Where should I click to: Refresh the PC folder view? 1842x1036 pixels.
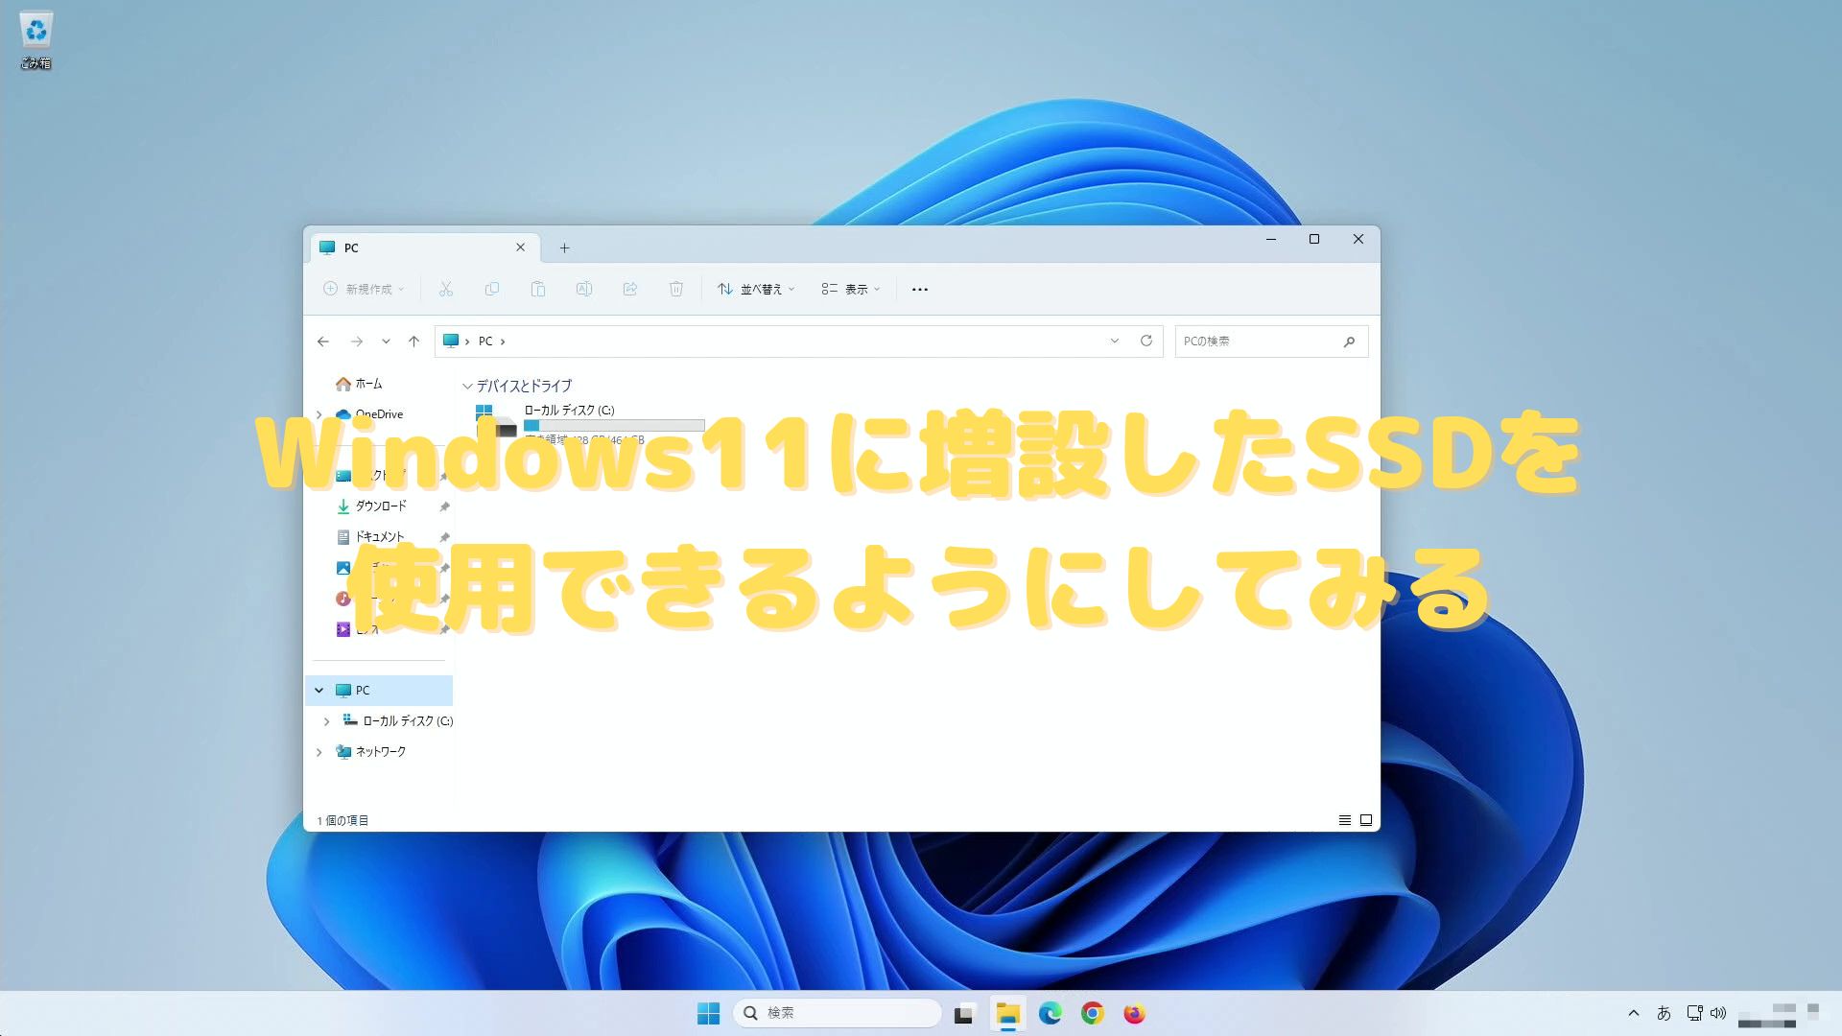click(x=1145, y=341)
